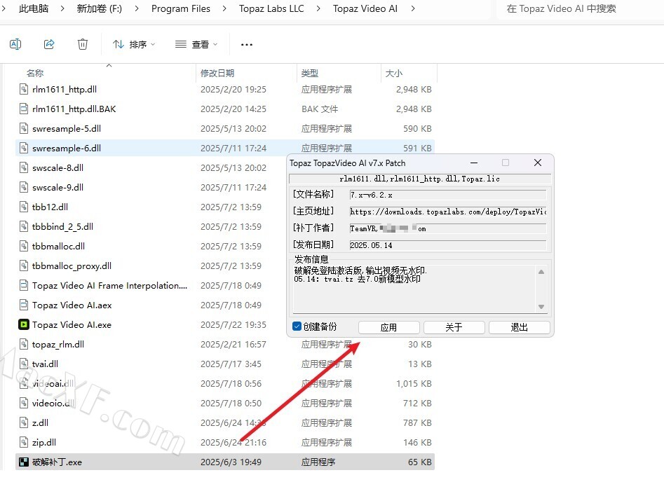Click the share icon in Explorer toolbar
This screenshot has height=482, width=664.
coord(49,44)
